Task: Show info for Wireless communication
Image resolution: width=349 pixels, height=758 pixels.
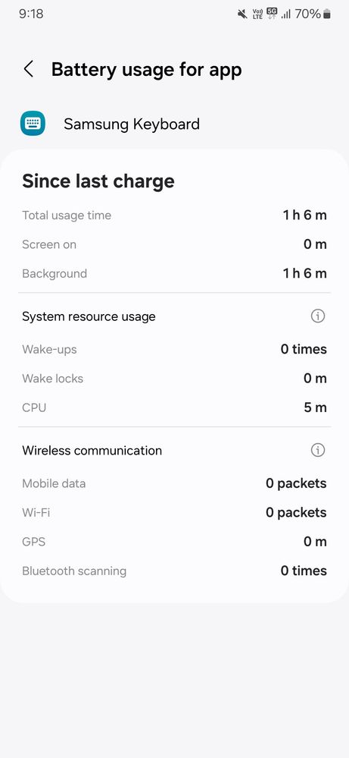Action: [318, 450]
